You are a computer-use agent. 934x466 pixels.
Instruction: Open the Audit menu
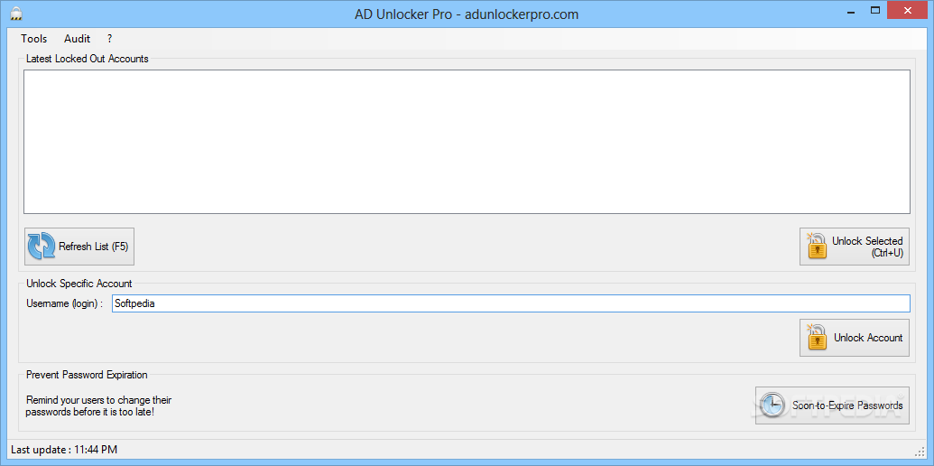click(78, 39)
